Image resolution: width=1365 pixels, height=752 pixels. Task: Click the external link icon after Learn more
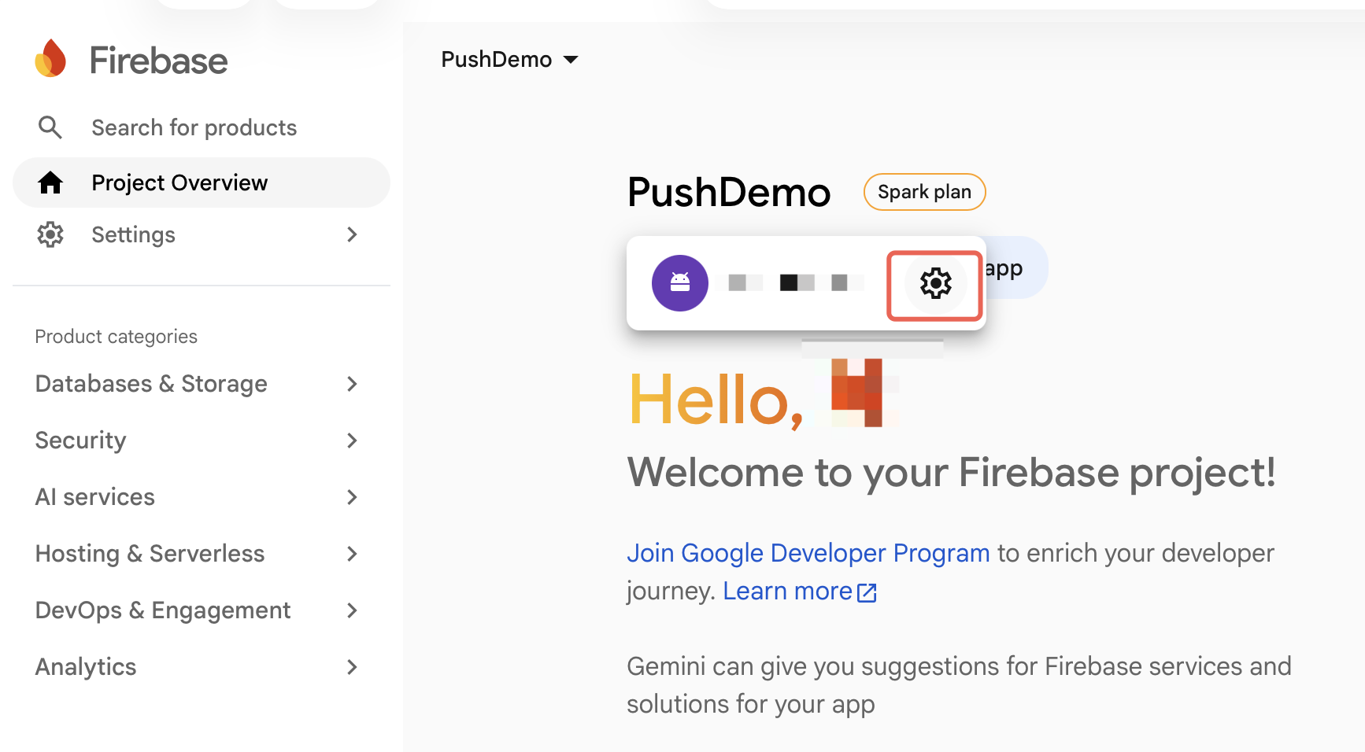click(x=867, y=592)
